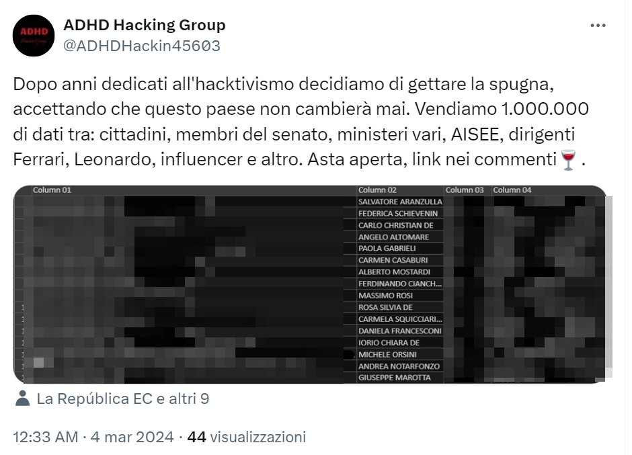The height and width of the screenshot is (455, 632).
Task: Open the three-dot more options menu
Action: [x=598, y=26]
